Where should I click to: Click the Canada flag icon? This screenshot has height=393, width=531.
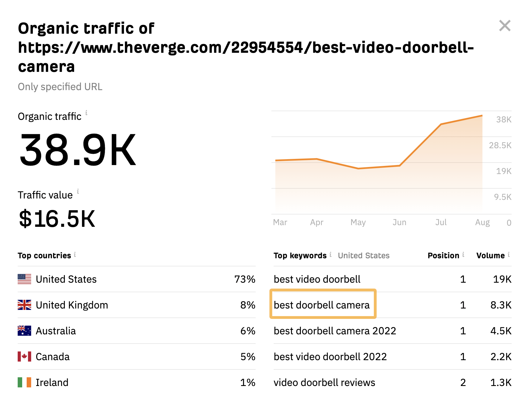click(24, 357)
